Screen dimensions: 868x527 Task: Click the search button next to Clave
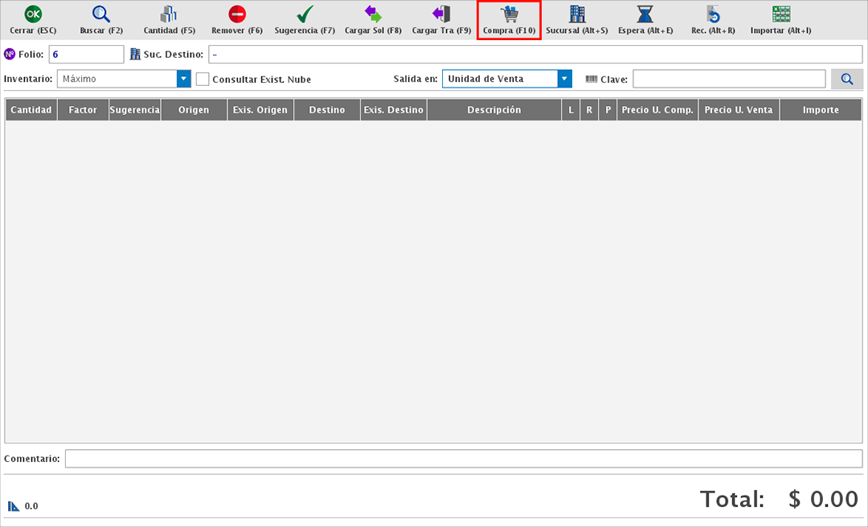tap(847, 79)
